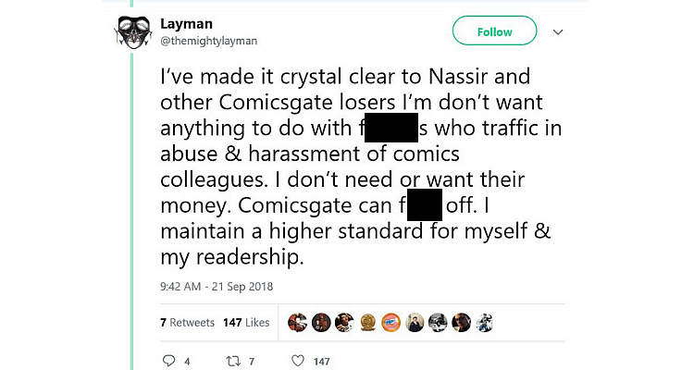The width and height of the screenshot is (694, 370).
Task: Click the retweet count 7 beside retweet icon
Action: point(252,361)
